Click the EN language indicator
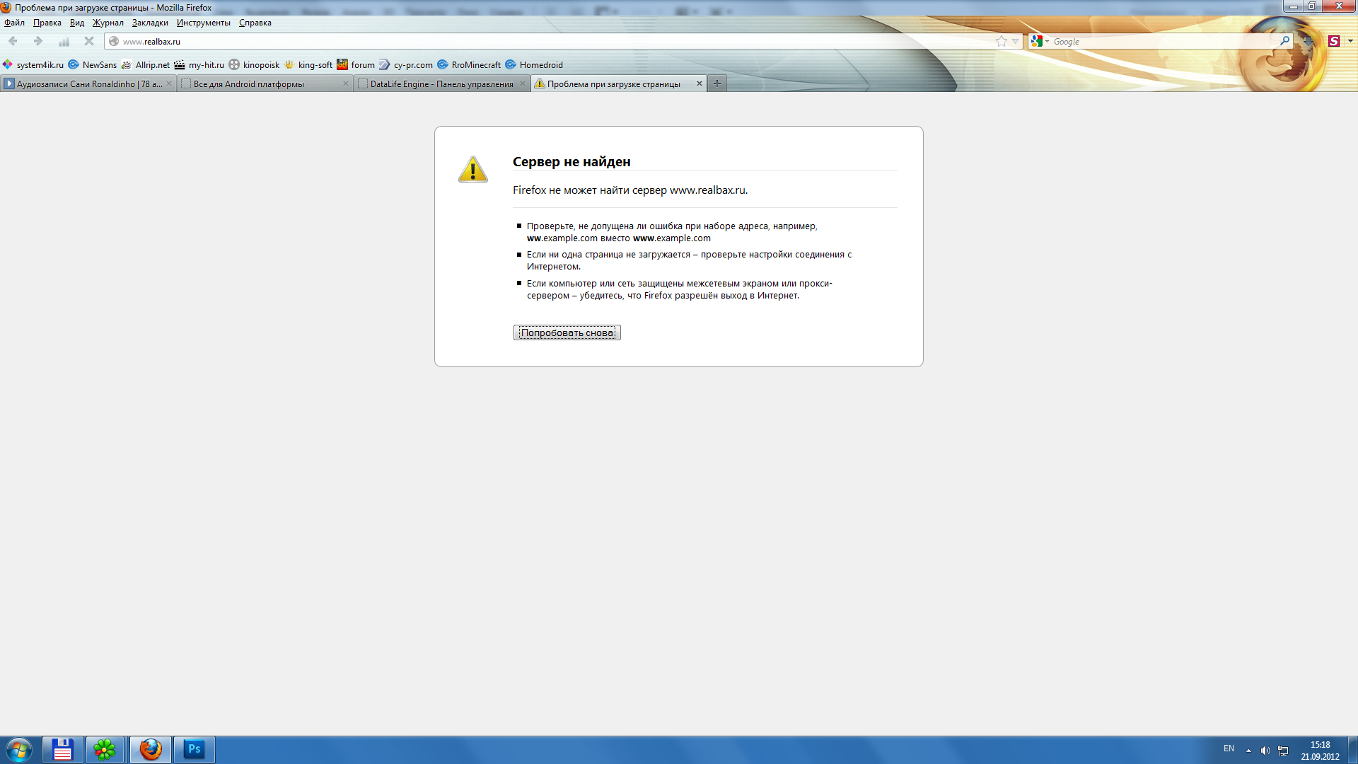1358x764 pixels. (1229, 748)
